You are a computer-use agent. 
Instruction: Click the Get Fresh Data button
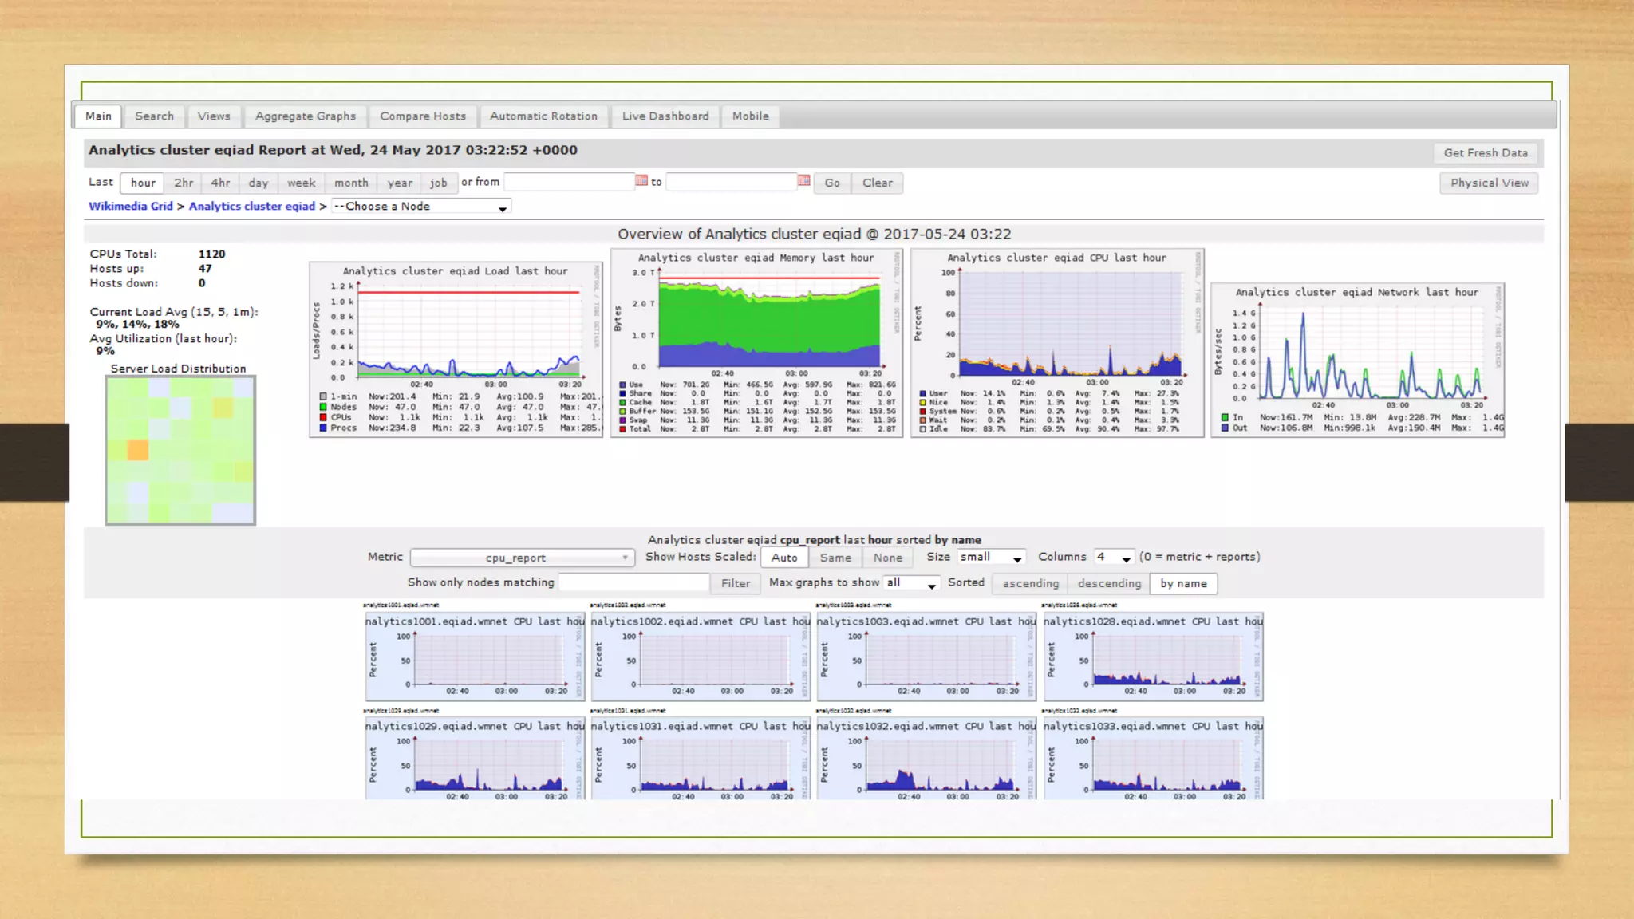pyautogui.click(x=1485, y=153)
